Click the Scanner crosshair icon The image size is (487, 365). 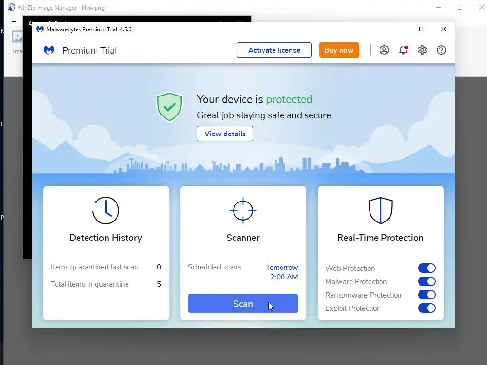pyautogui.click(x=243, y=211)
